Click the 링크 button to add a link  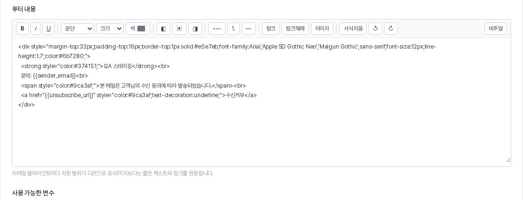pyautogui.click(x=271, y=29)
